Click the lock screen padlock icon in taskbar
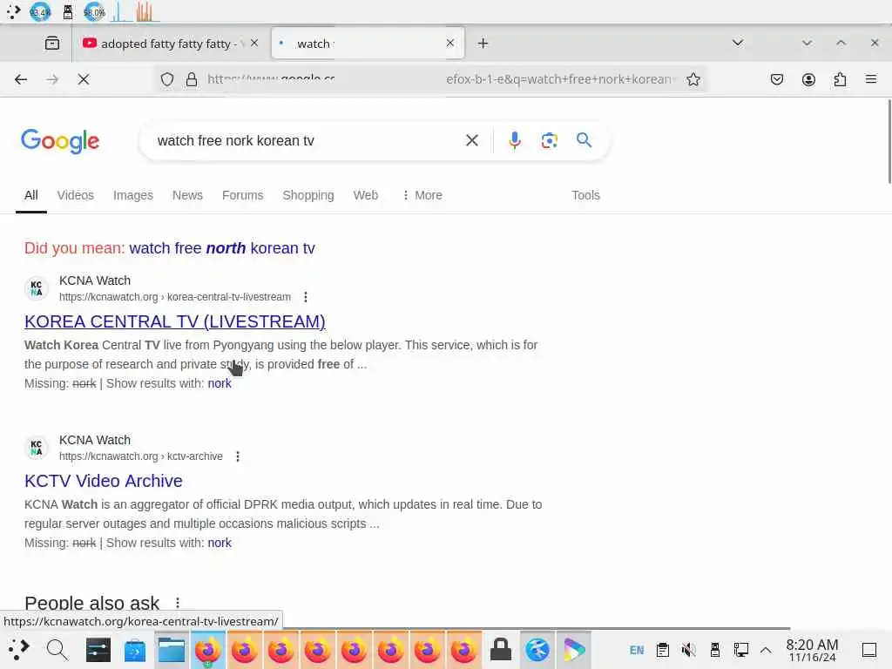This screenshot has width=892, height=669. coord(501,650)
